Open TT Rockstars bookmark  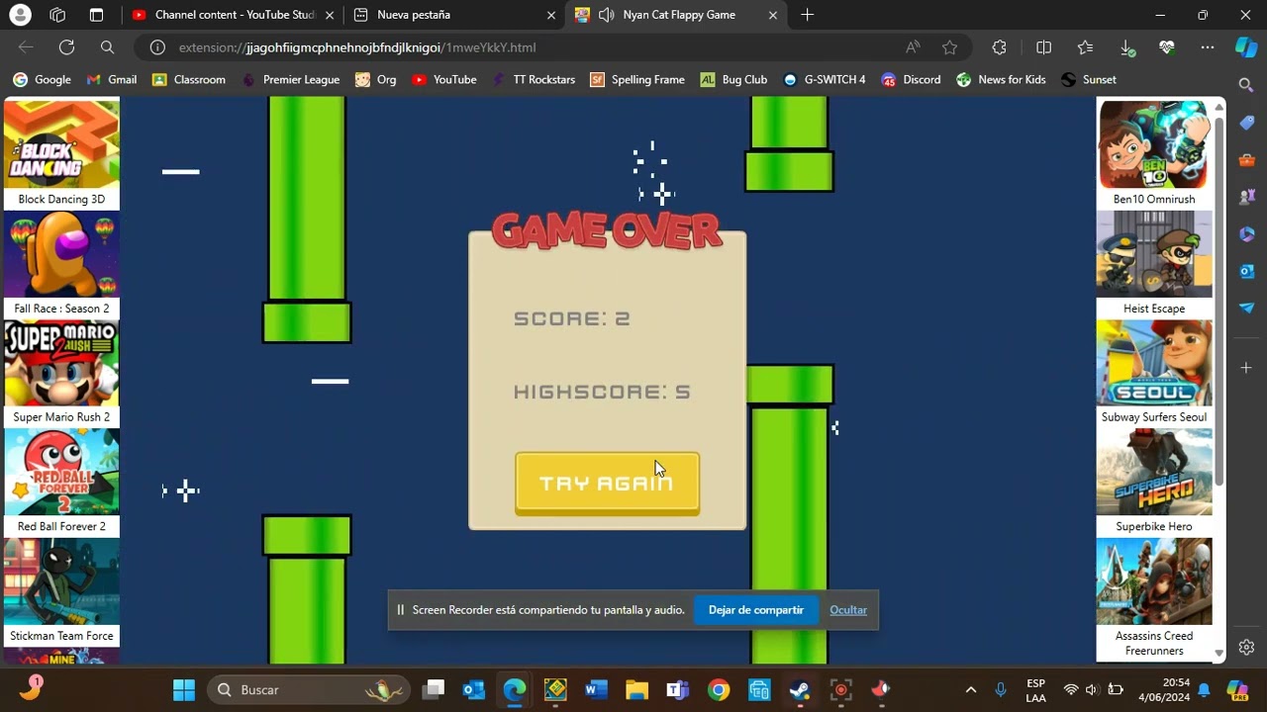533,80
